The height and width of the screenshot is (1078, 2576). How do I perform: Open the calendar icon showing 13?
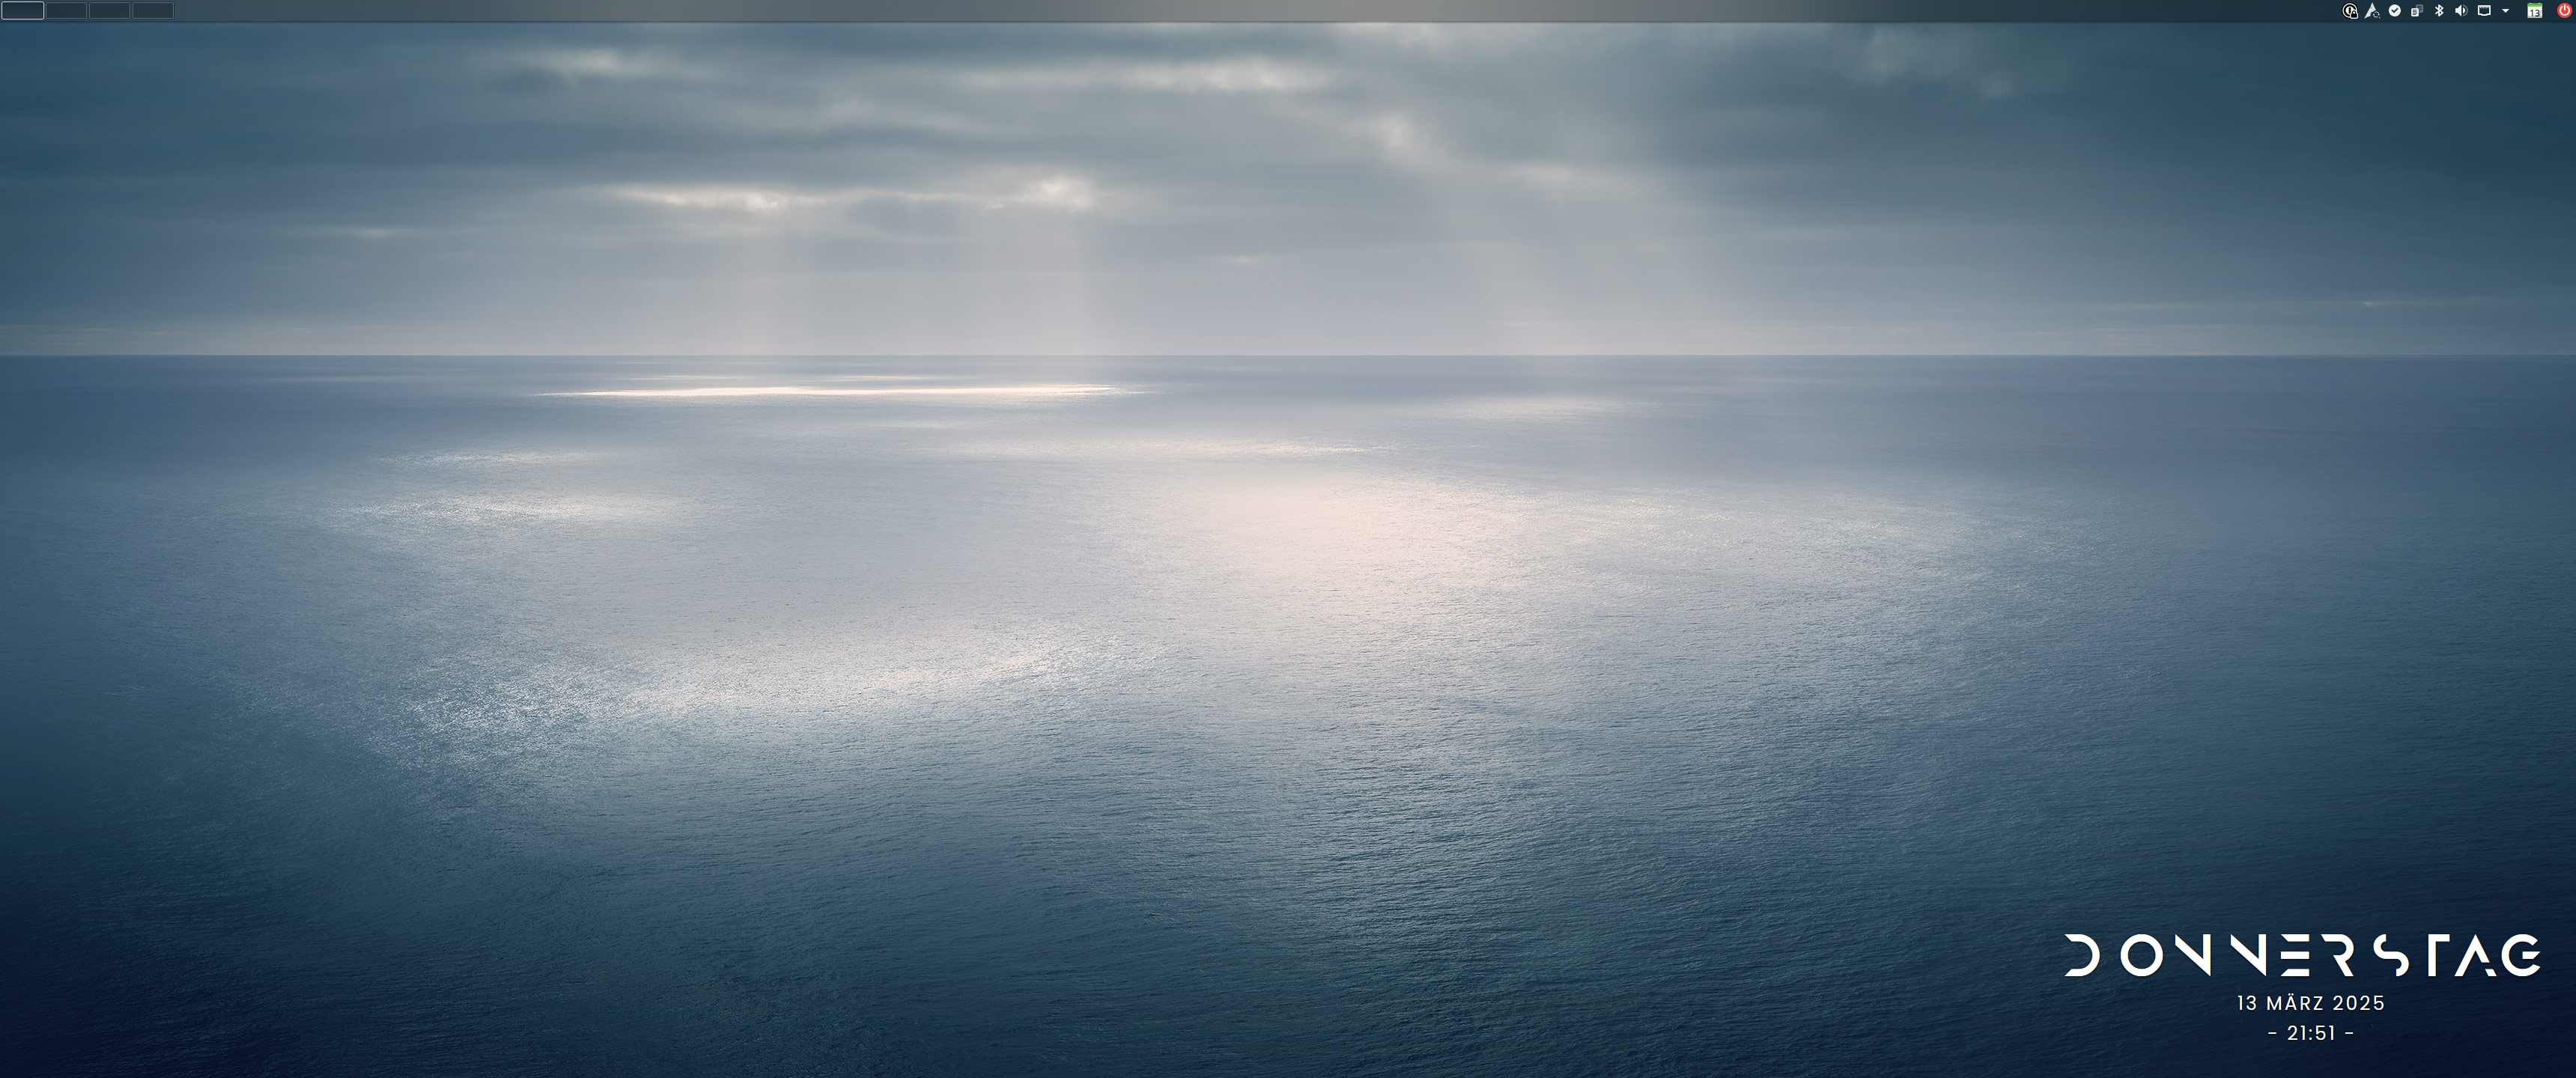click(x=2535, y=11)
